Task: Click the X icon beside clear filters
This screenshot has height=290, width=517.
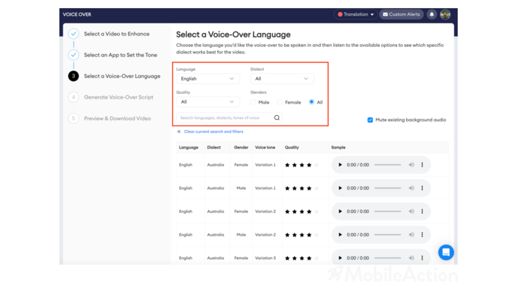Action: click(179, 132)
